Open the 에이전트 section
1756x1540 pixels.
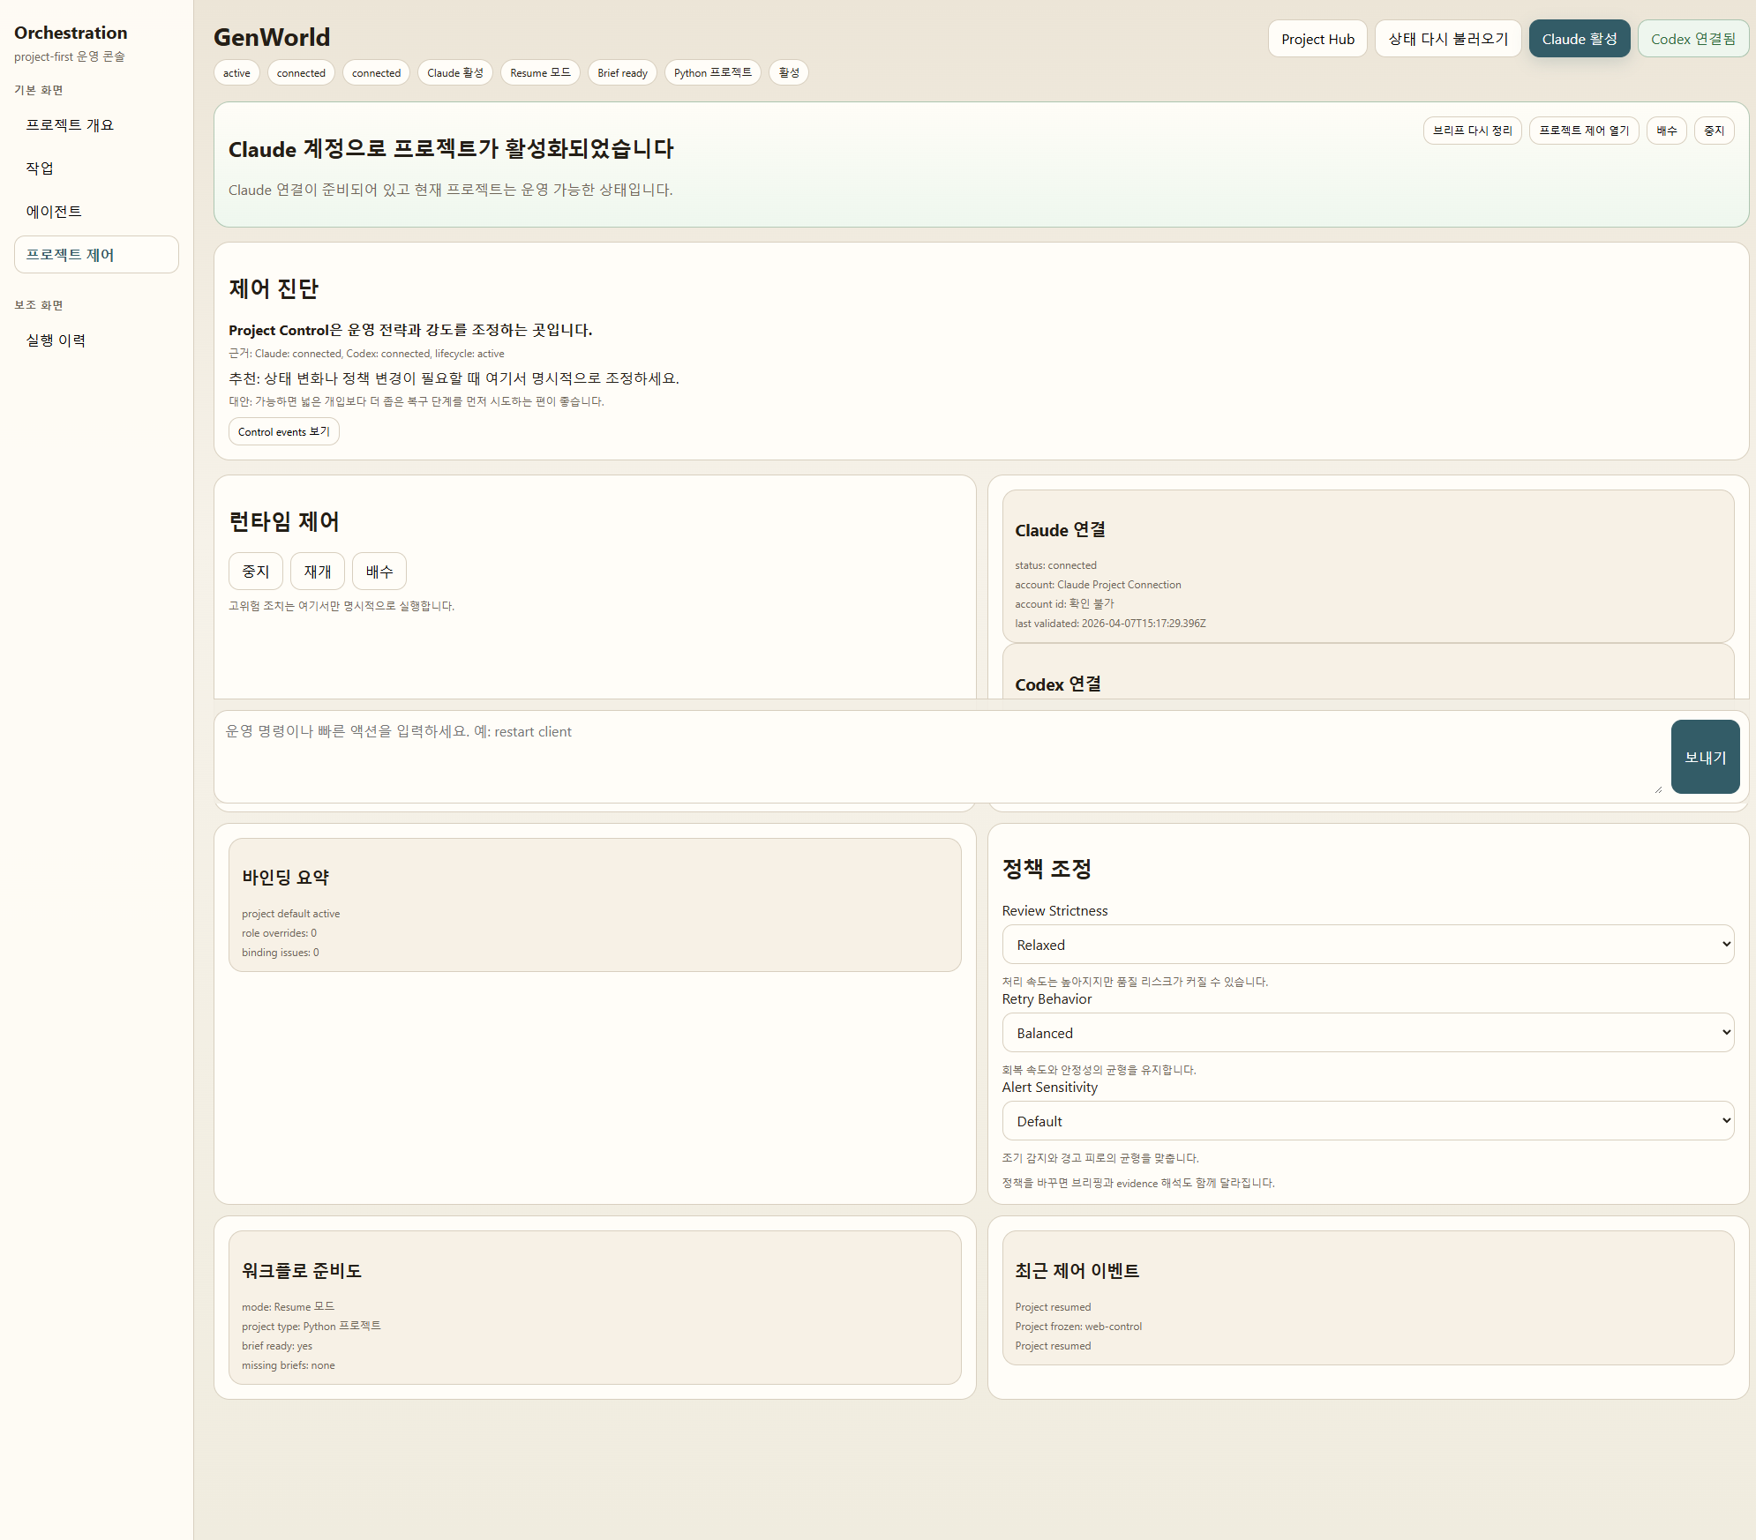[55, 211]
